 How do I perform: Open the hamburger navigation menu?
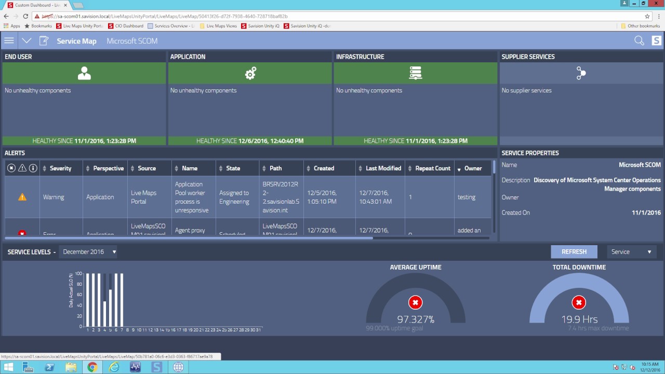pyautogui.click(x=8, y=41)
